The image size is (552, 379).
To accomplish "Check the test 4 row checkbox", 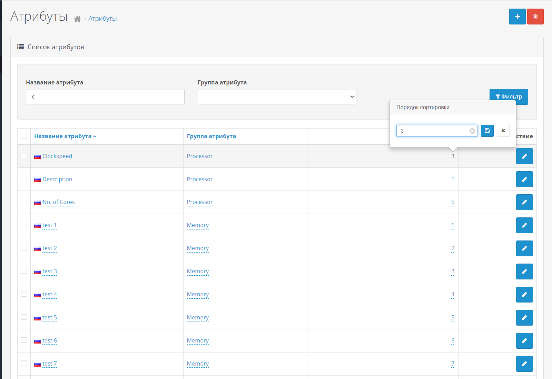I will (24, 294).
